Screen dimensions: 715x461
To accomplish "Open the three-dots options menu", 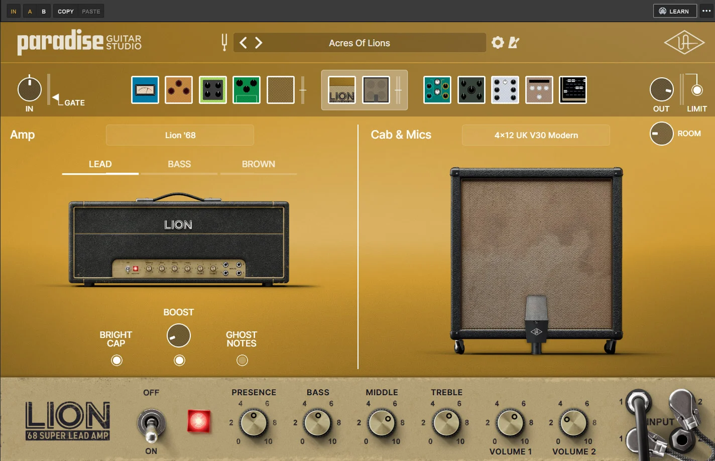I will [706, 11].
